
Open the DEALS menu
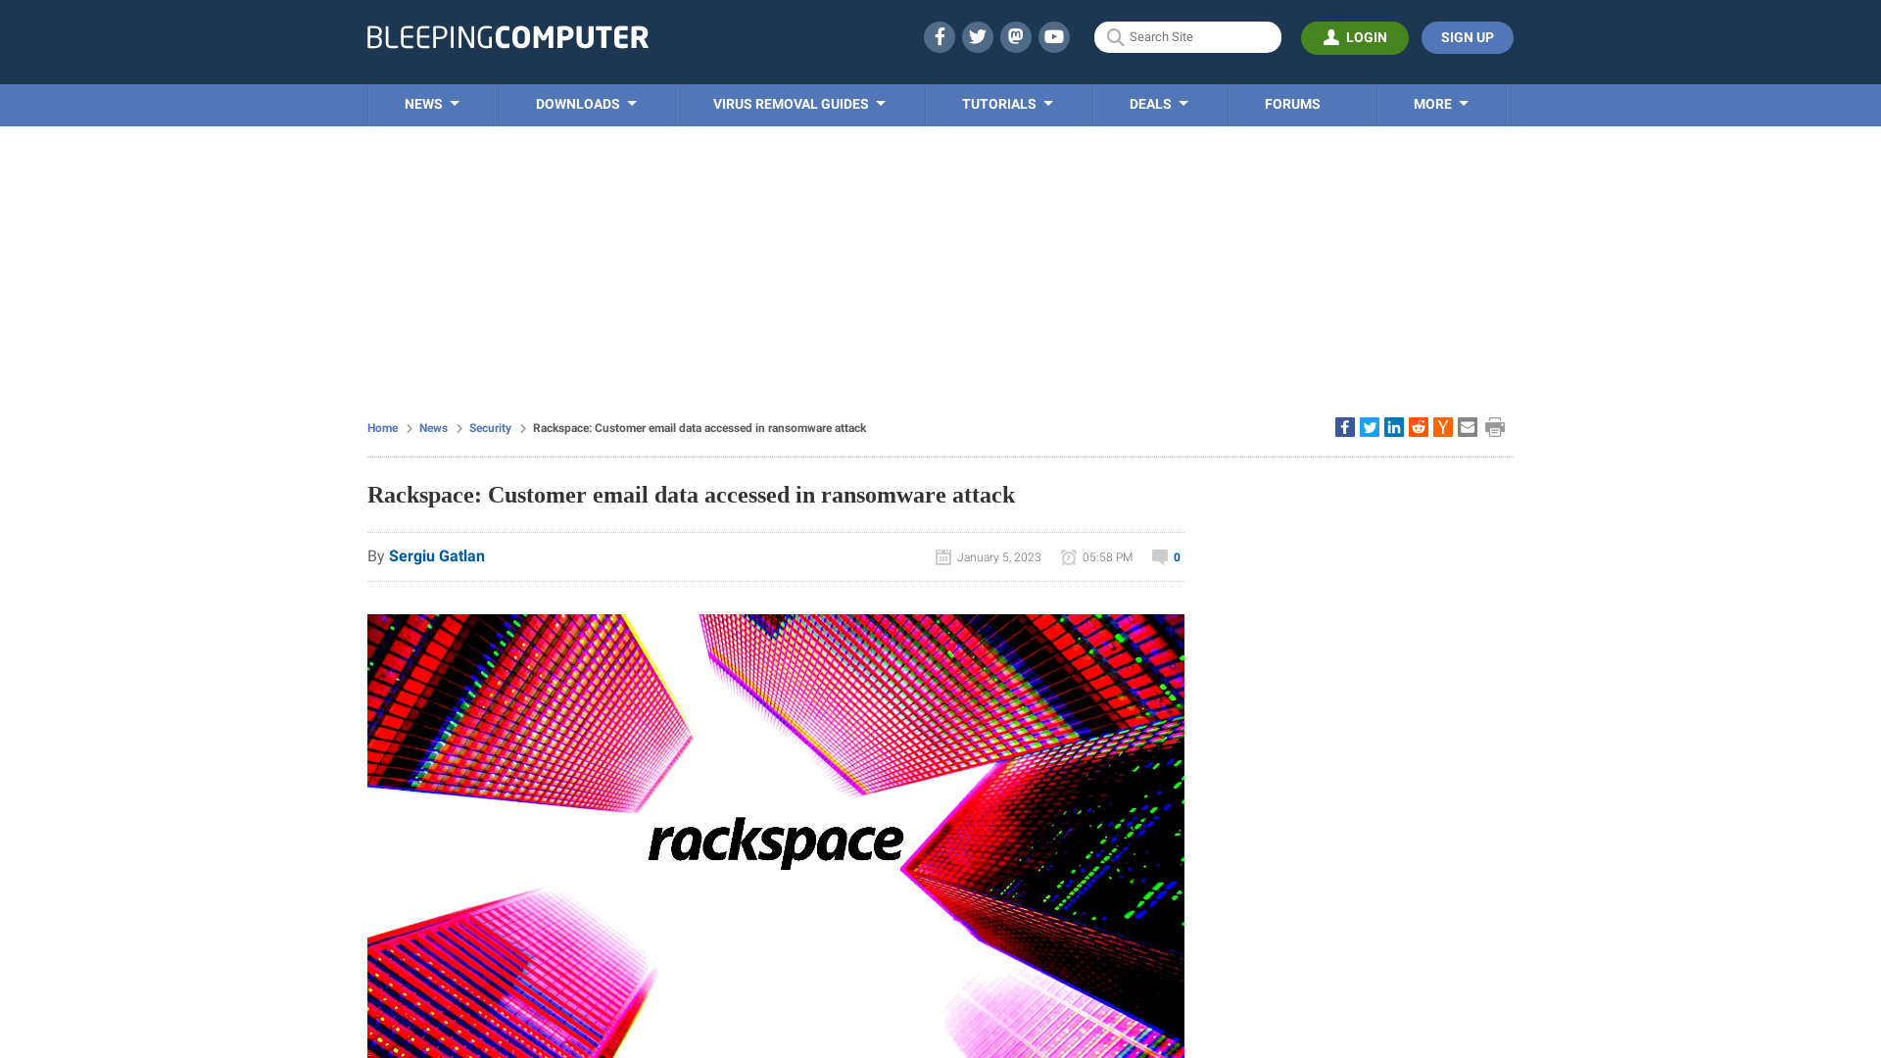(x=1159, y=105)
